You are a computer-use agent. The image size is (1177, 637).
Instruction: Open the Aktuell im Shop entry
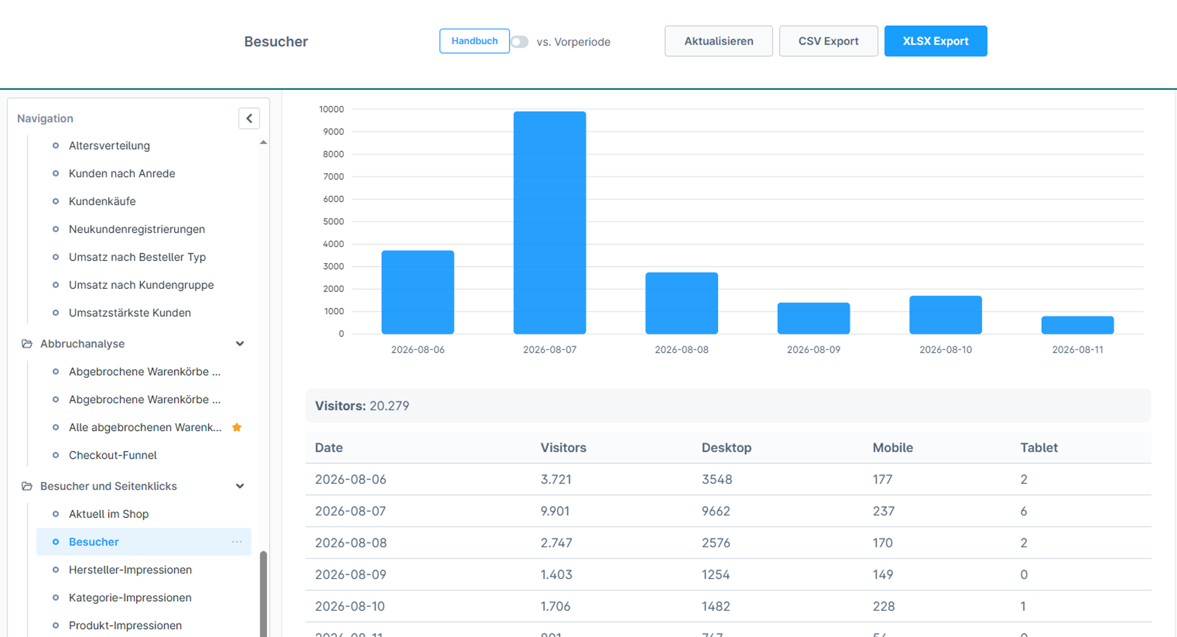tap(109, 514)
